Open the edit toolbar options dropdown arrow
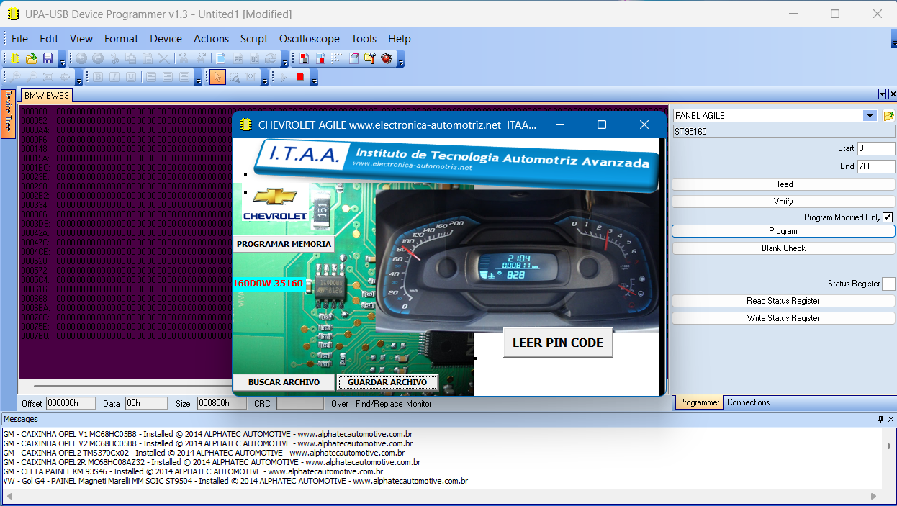 tap(285, 59)
